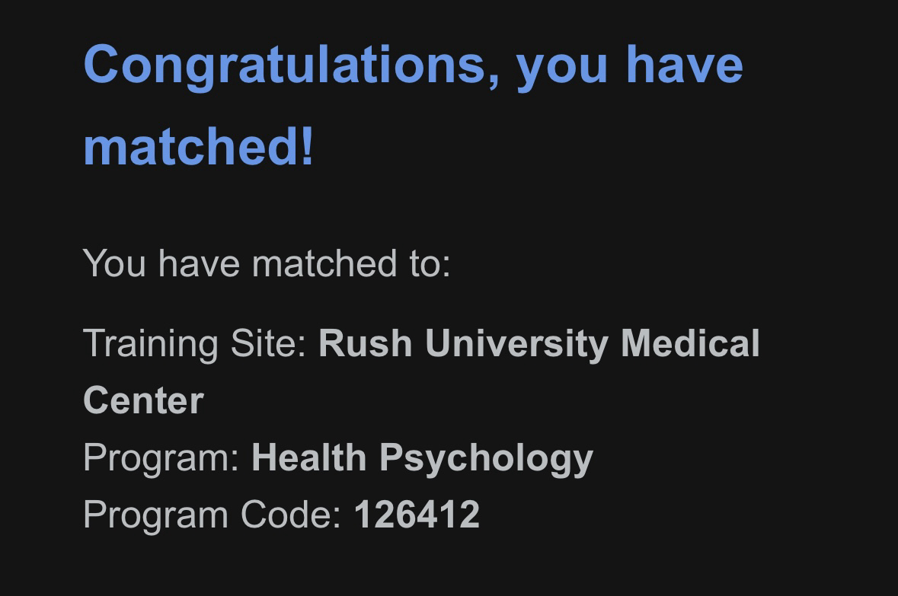
Task: Click the "You have matched to:" line
Action: [267, 263]
